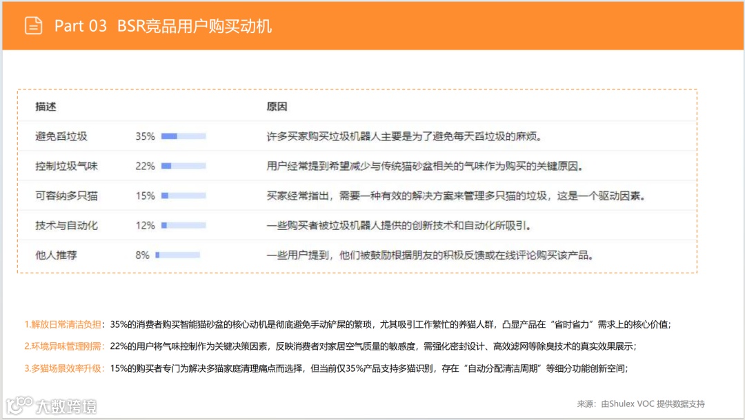Click the progress bar for 技术与自动化
This screenshot has width=745, height=420.
183,226
